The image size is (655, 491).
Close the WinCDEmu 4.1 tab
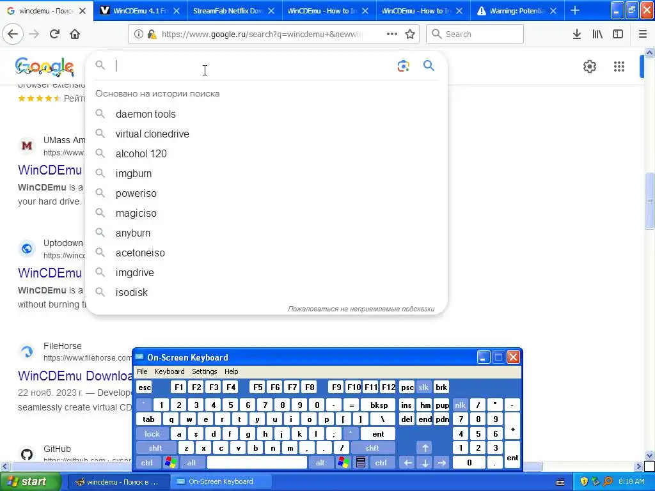[177, 11]
